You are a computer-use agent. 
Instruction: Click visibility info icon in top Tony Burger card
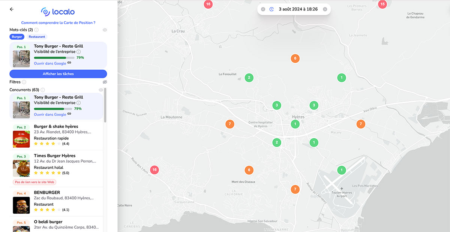pos(79,52)
